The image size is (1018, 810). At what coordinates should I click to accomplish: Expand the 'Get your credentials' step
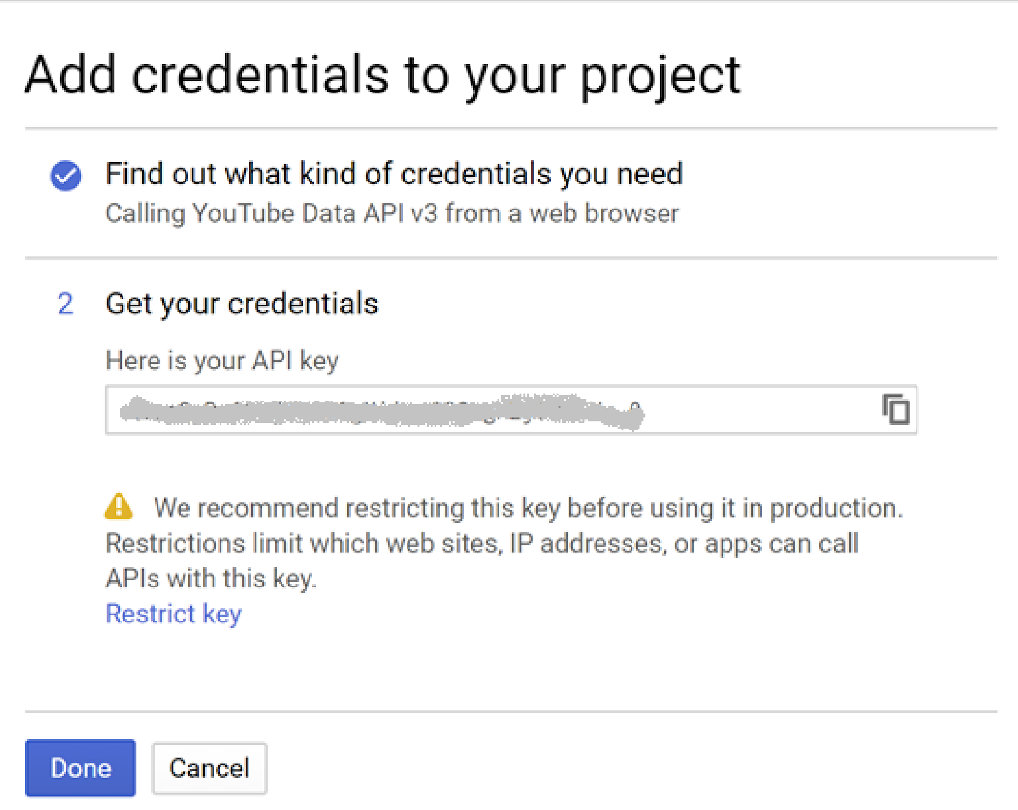coord(242,304)
